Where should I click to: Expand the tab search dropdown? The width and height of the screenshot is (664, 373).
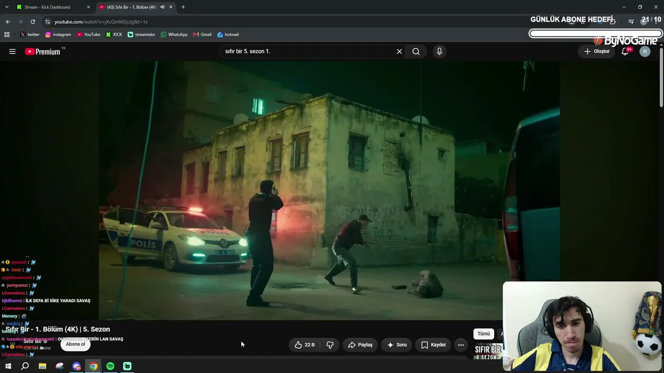[x=7, y=7]
